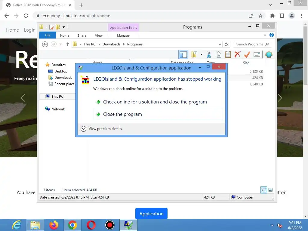
Task: Click Login link on website
Action: tap(29, 30)
